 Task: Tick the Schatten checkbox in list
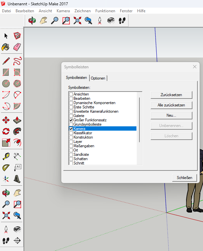pos(71,159)
